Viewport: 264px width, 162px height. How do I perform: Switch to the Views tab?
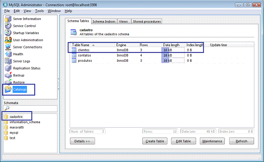click(x=124, y=22)
